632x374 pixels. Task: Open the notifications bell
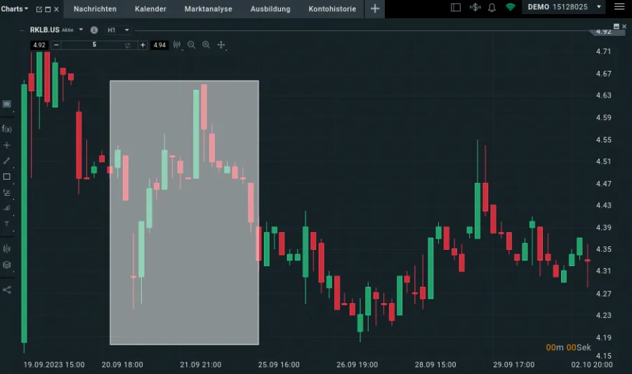[492, 8]
